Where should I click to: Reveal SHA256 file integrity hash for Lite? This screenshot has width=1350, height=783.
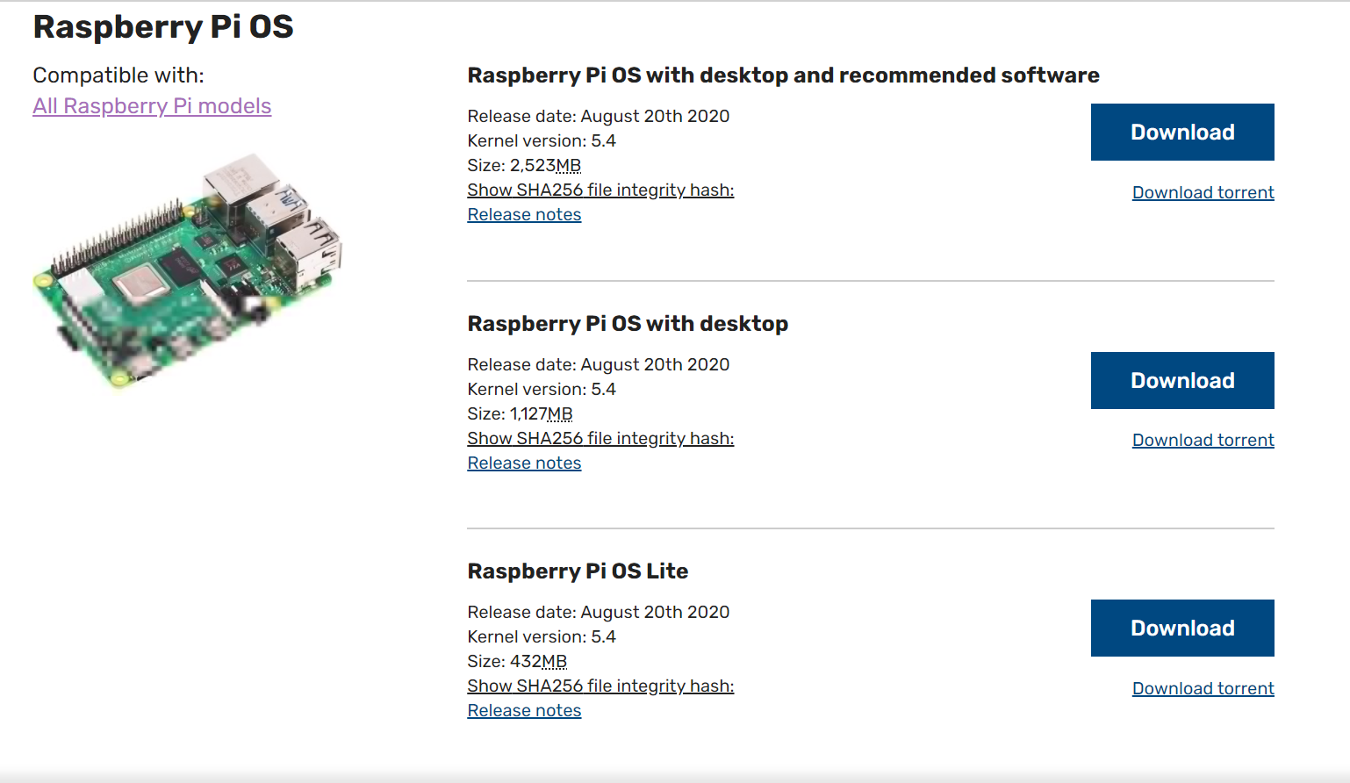[600, 686]
